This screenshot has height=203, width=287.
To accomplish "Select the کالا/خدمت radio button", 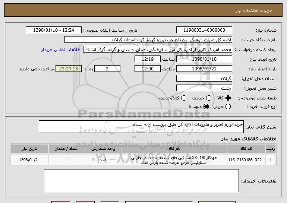I will pyautogui.click(x=184, y=98).
